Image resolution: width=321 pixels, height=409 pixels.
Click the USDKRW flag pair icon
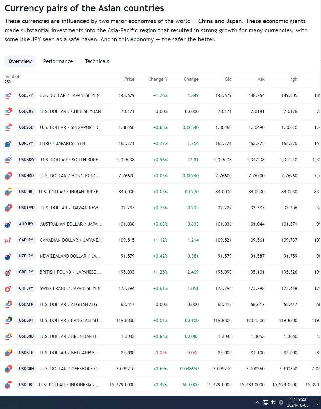click(x=9, y=160)
